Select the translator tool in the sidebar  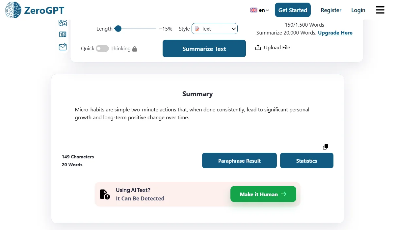click(x=63, y=23)
